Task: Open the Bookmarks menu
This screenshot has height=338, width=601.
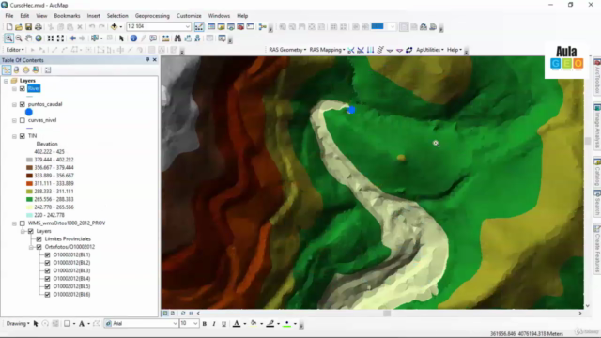Action: point(67,16)
